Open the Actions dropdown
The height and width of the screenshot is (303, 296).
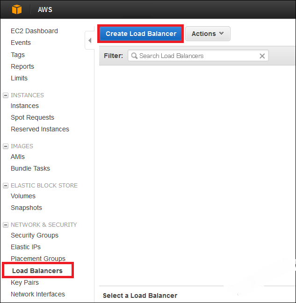[208, 34]
